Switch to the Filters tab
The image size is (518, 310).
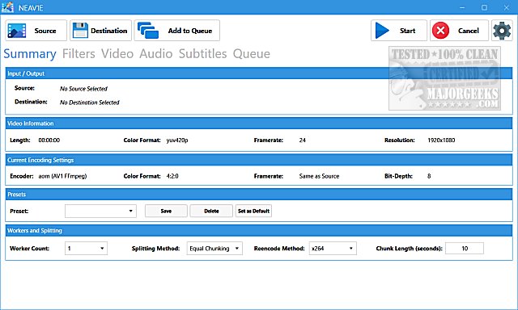(x=79, y=54)
